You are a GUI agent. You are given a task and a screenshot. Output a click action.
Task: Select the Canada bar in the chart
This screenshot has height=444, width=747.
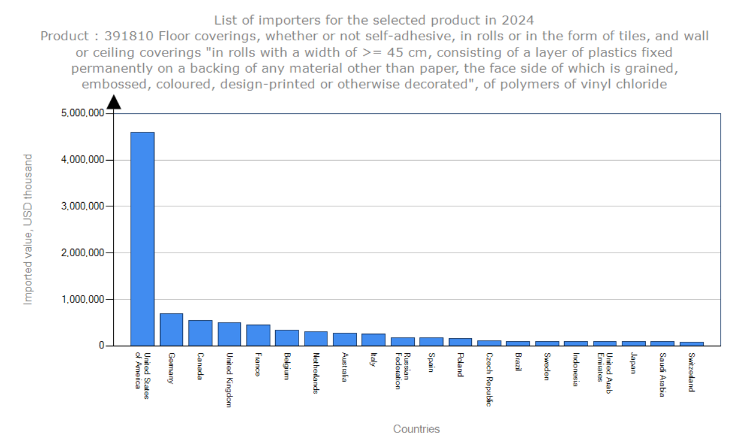pyautogui.click(x=200, y=331)
